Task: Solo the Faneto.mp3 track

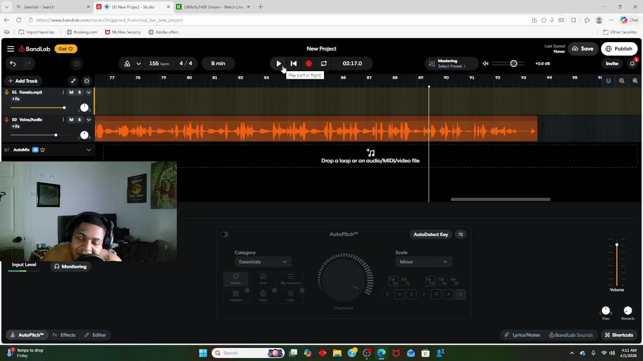Action: 79,92
